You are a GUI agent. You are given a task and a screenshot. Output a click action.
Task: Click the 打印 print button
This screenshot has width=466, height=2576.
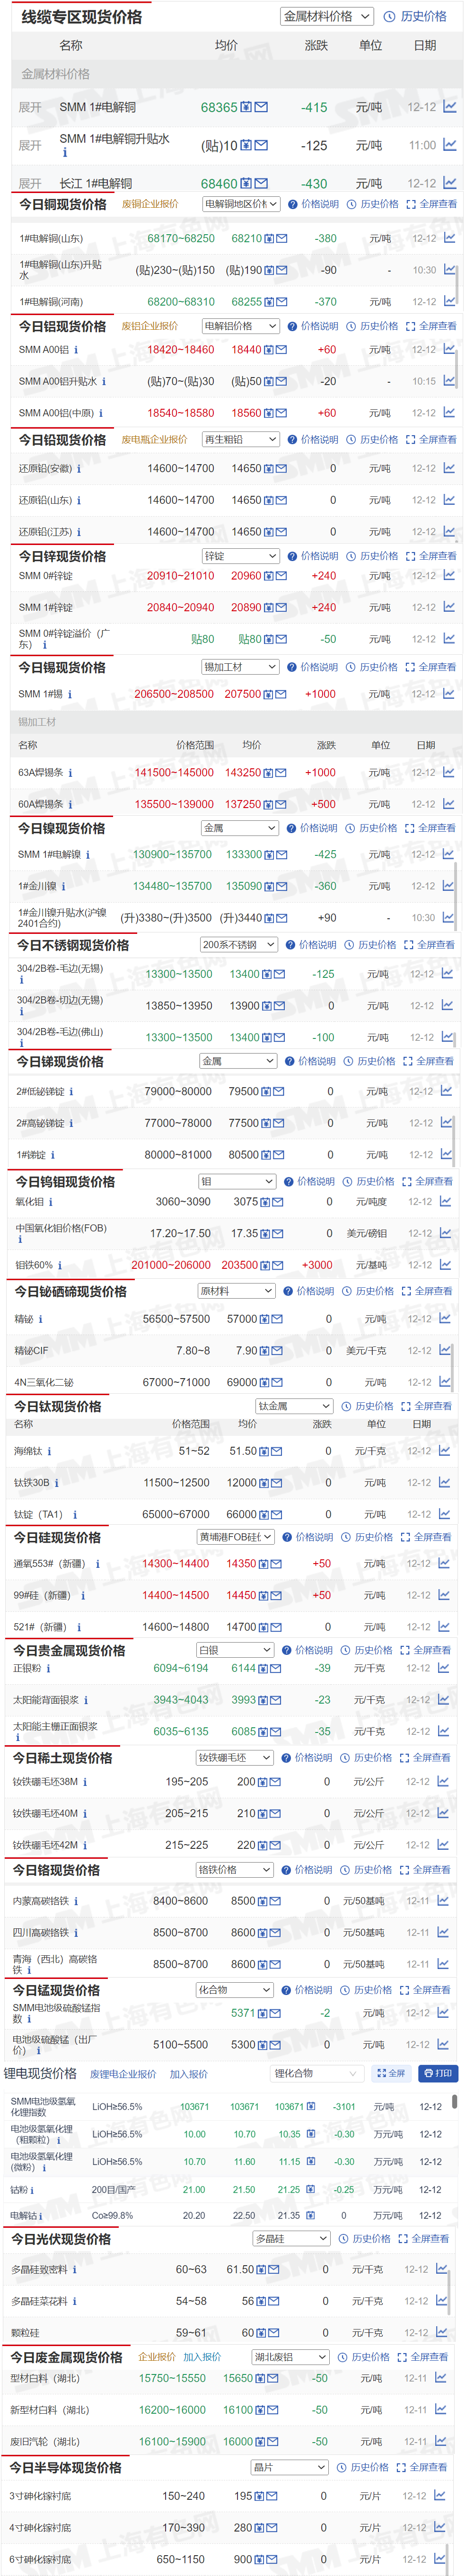[437, 2073]
